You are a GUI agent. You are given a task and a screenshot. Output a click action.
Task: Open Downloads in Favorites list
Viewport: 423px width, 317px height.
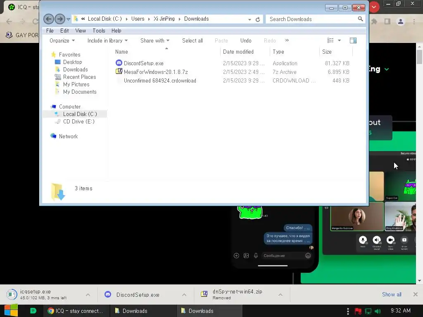[75, 69]
